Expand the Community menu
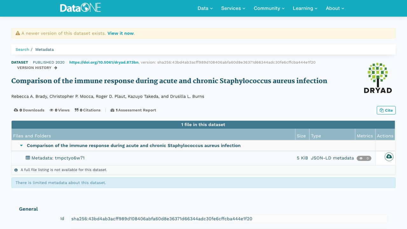Image resolution: width=407 pixels, height=229 pixels. point(269,8)
